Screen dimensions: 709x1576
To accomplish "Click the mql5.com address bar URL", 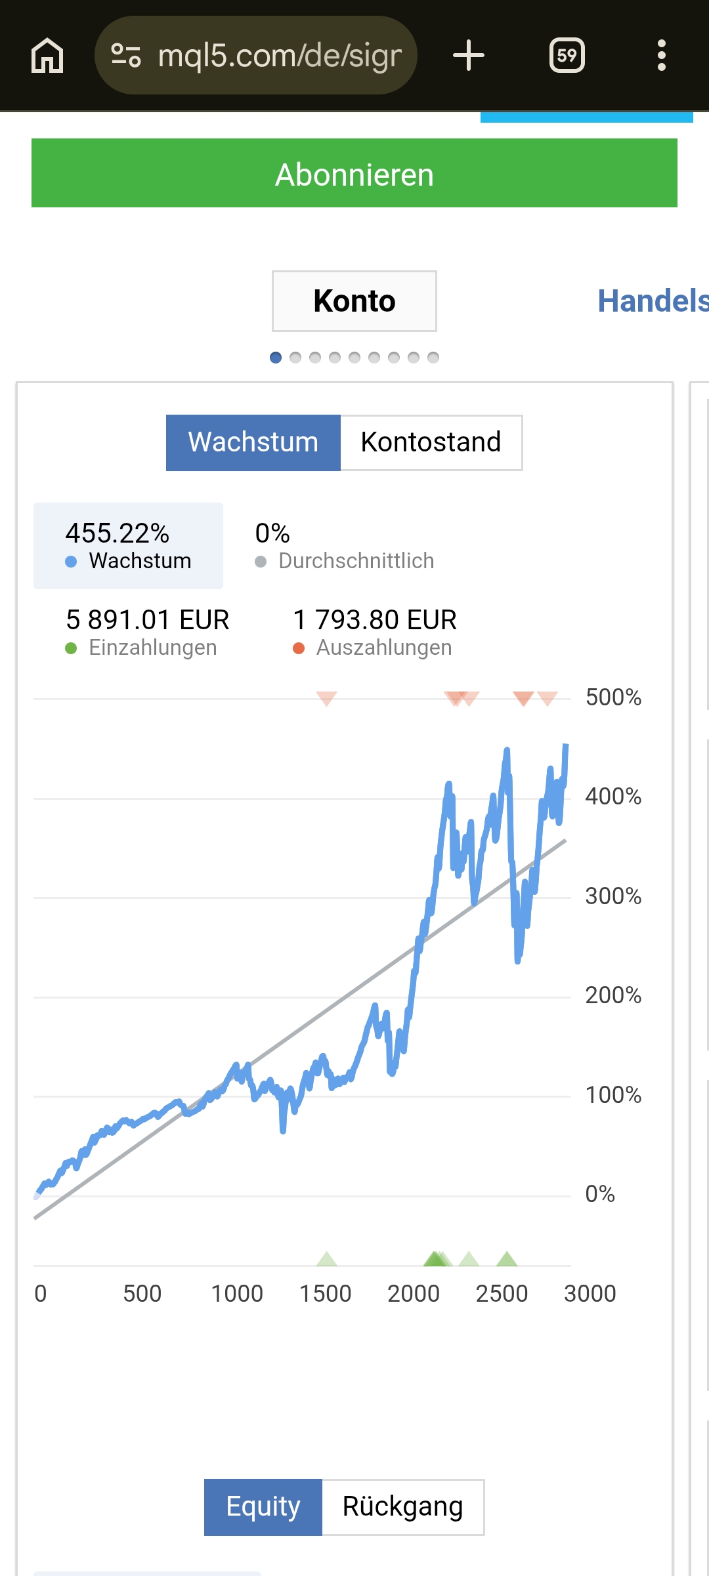I will coord(280,55).
